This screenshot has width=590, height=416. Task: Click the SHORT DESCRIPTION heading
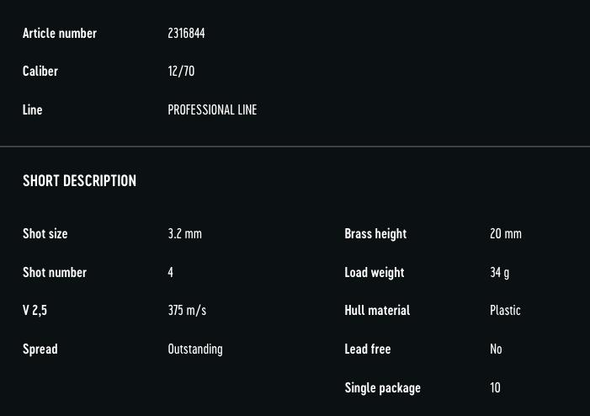[x=79, y=181]
